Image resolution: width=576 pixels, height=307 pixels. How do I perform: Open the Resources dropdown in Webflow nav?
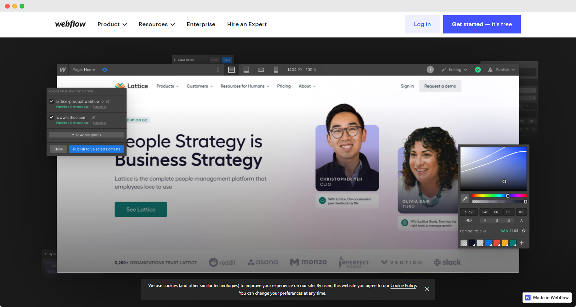point(157,24)
